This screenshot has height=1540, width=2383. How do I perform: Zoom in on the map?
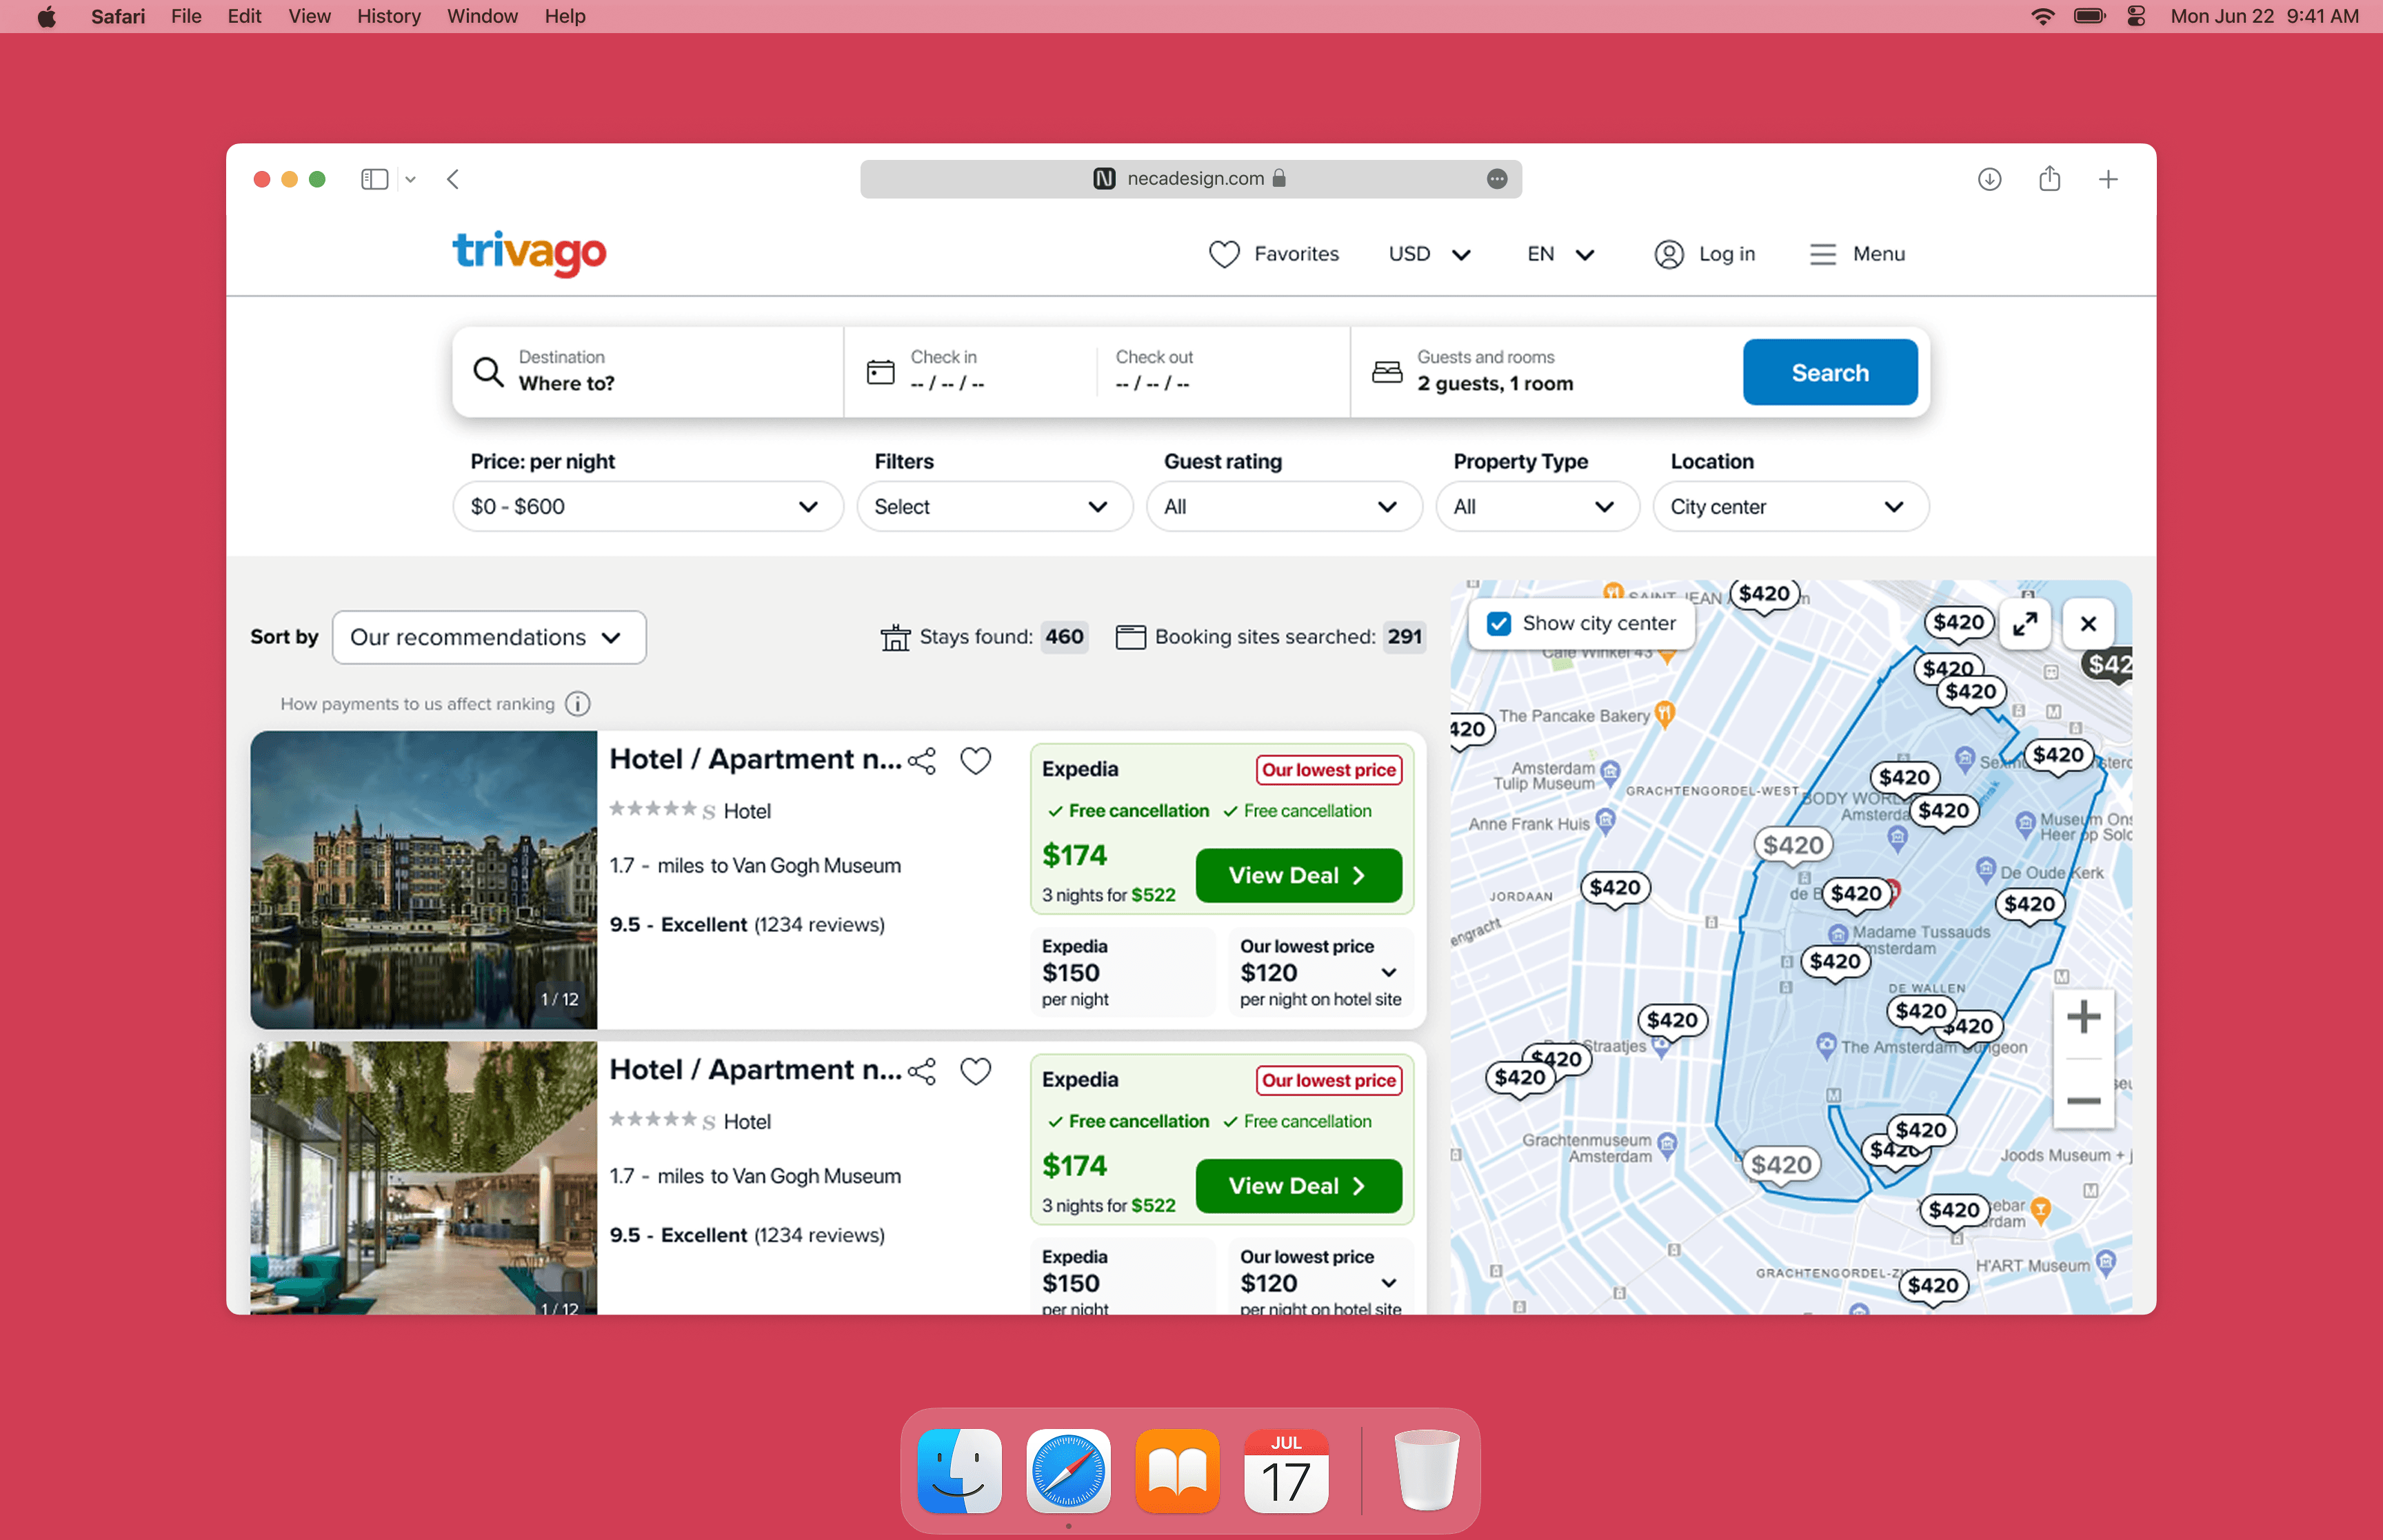pos(2083,1018)
